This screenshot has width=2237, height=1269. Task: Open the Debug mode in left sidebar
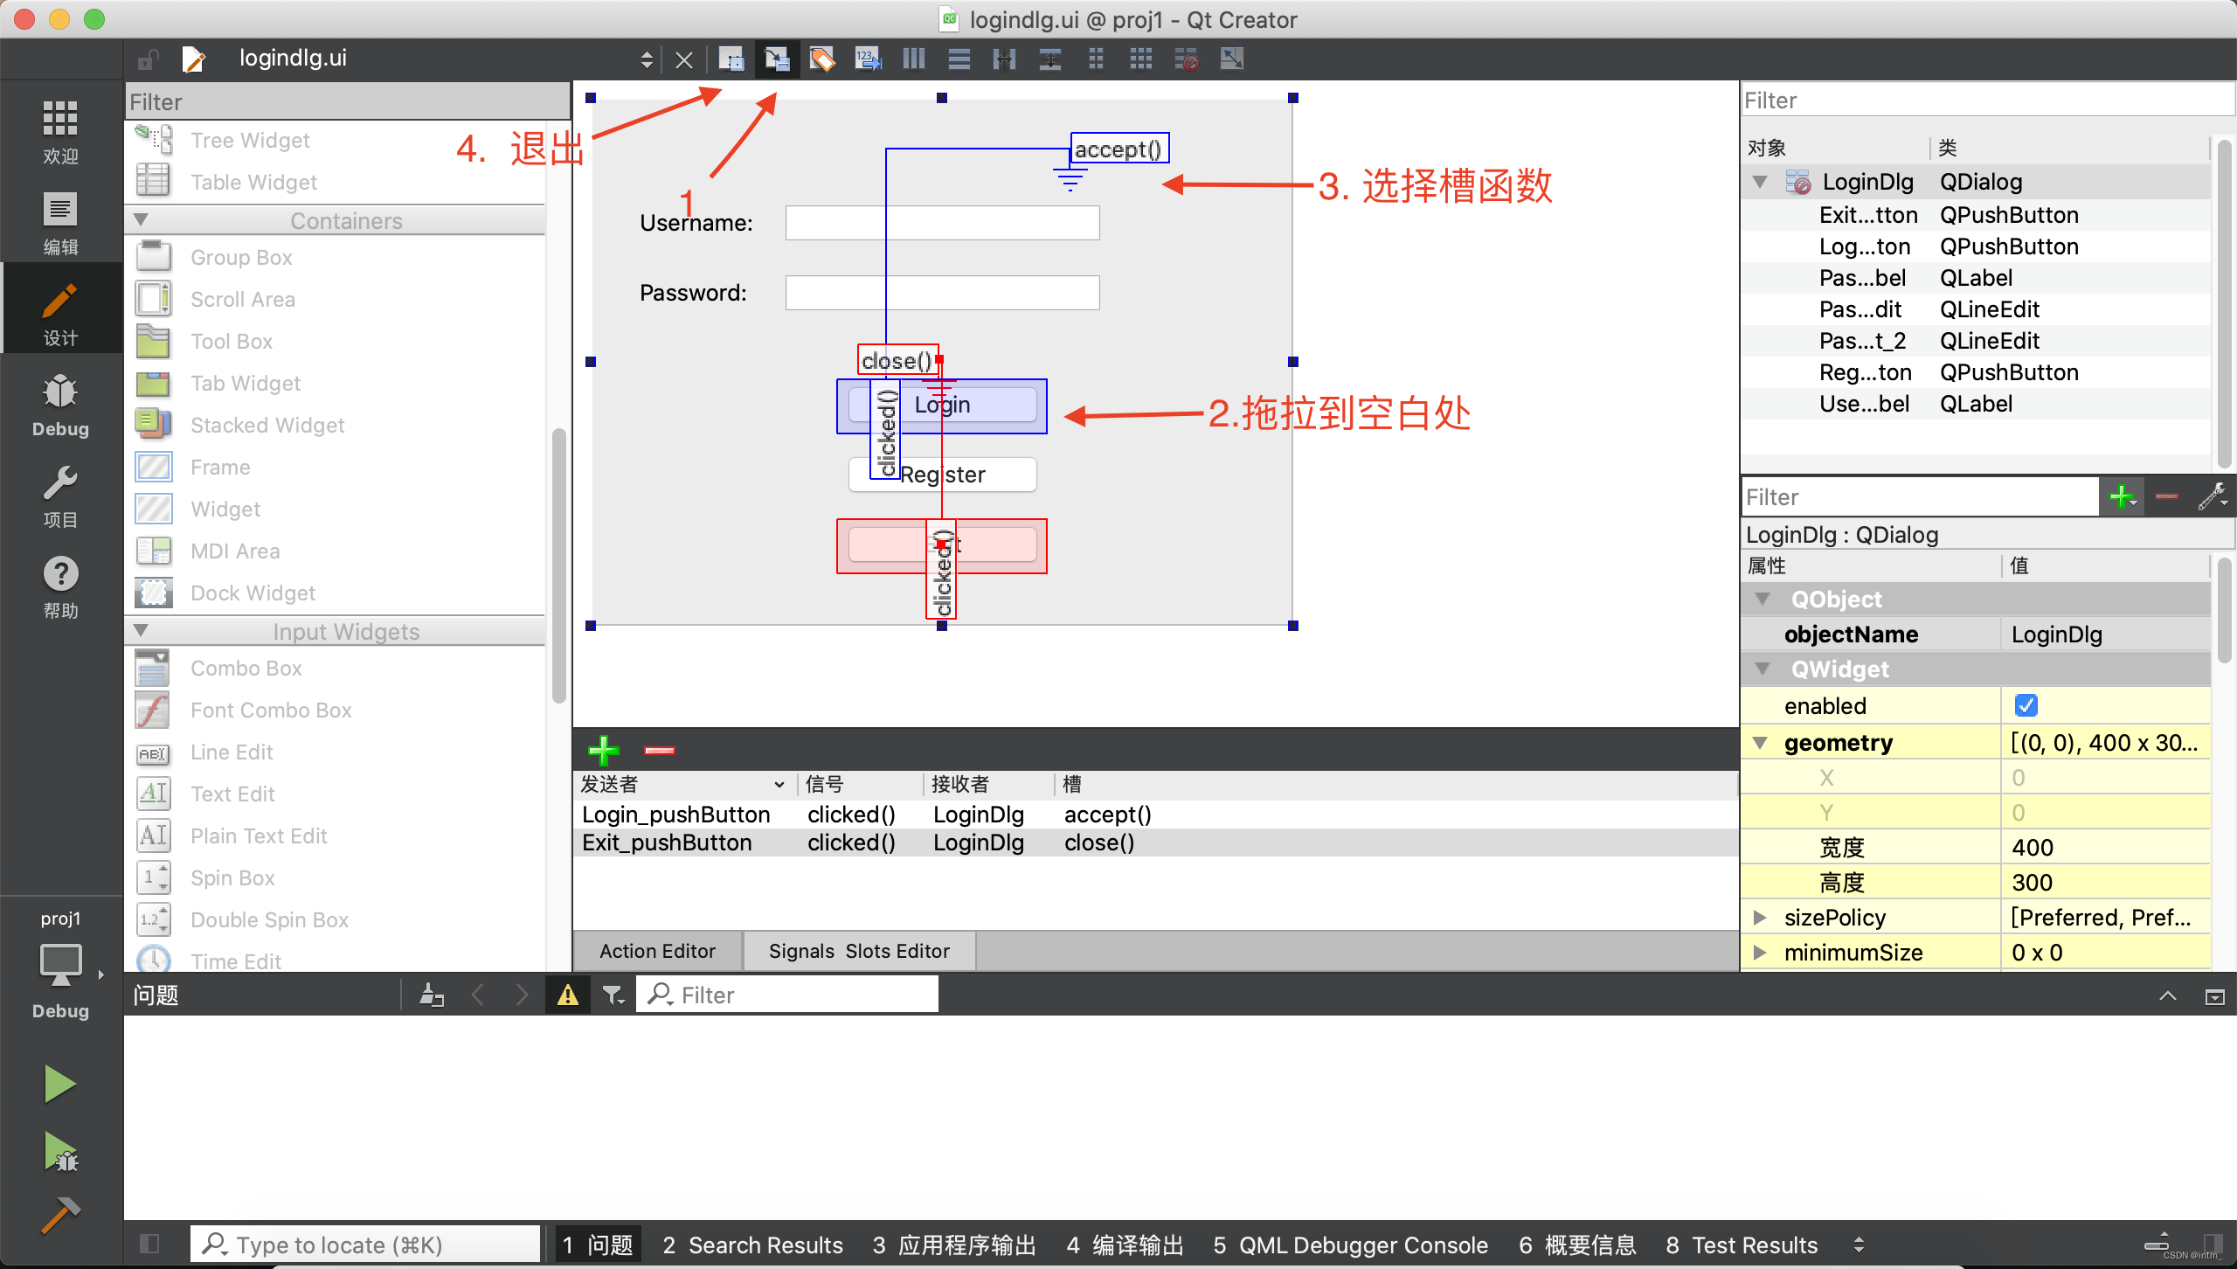click(x=60, y=405)
